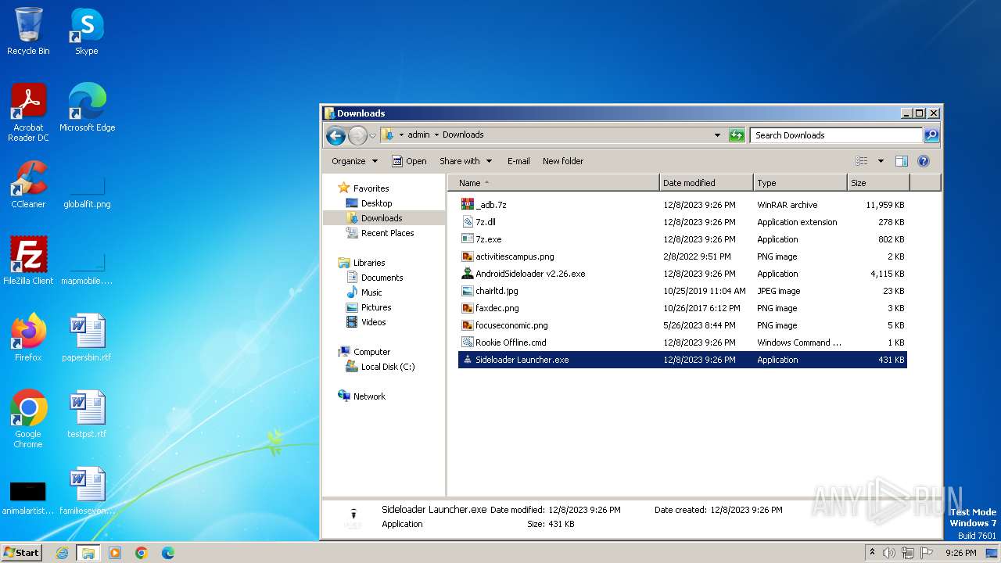Viewport: 1001px width, 563px height.
Task: Select papersbin.rtf on the desktop
Action: [87, 338]
